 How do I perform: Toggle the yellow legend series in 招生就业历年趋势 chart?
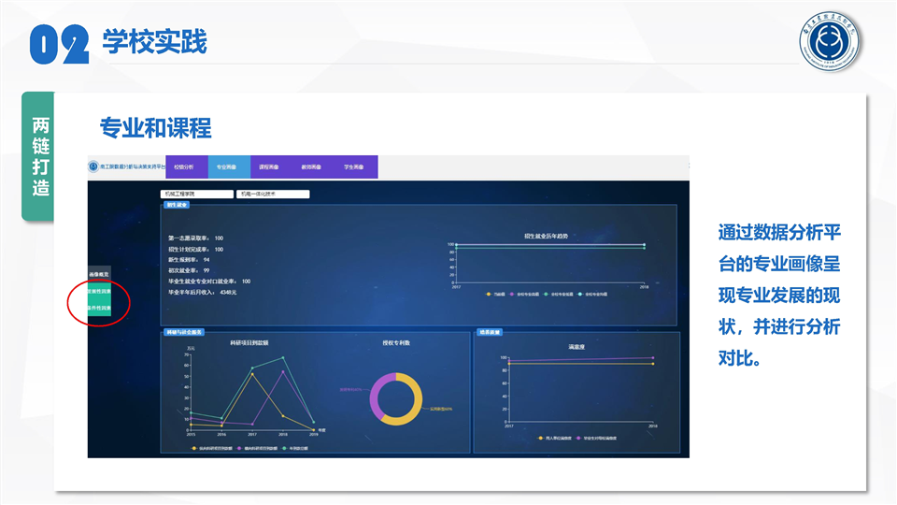pyautogui.click(x=495, y=295)
